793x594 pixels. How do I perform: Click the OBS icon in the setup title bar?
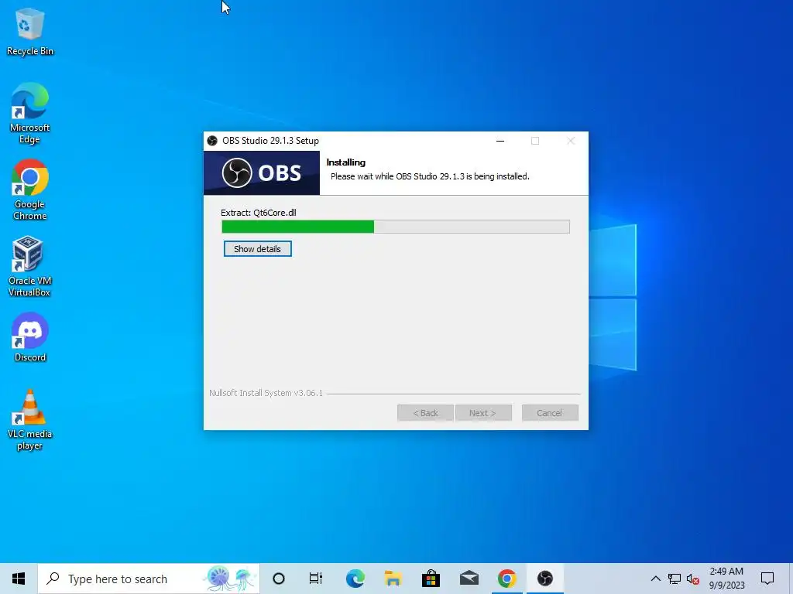coord(212,141)
